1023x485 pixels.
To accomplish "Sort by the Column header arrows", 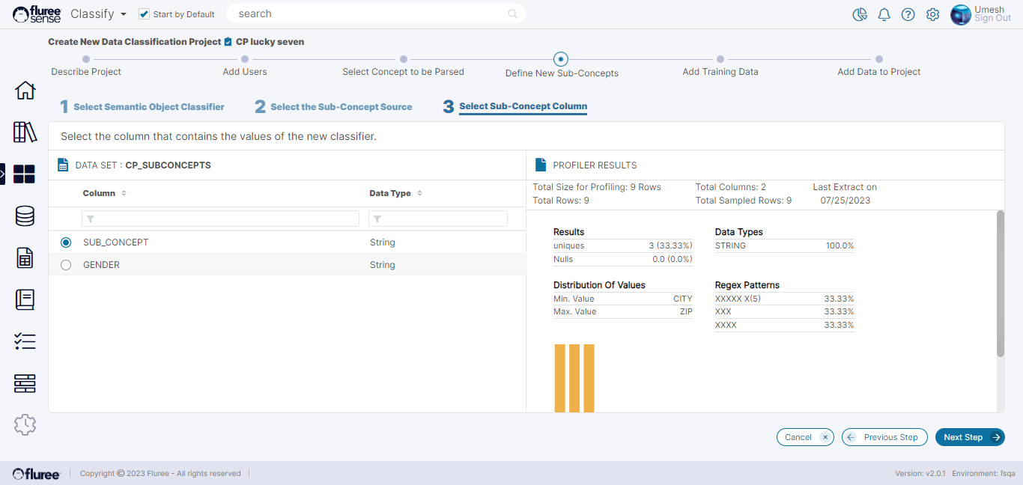I will tap(124, 193).
